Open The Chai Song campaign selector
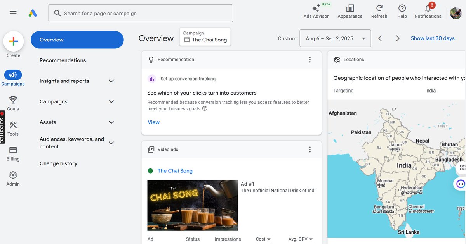 pyautogui.click(x=205, y=37)
